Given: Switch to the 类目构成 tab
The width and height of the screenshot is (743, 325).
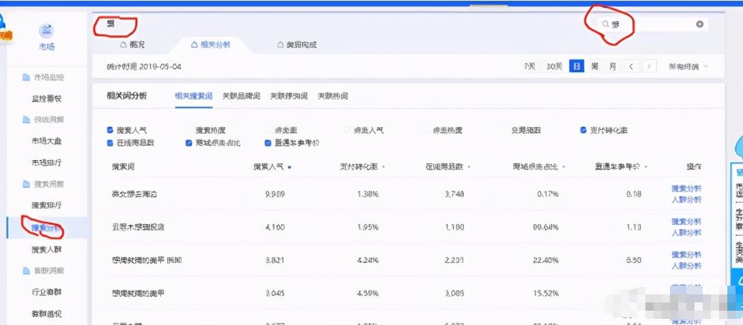Looking at the screenshot, I should click(x=297, y=45).
